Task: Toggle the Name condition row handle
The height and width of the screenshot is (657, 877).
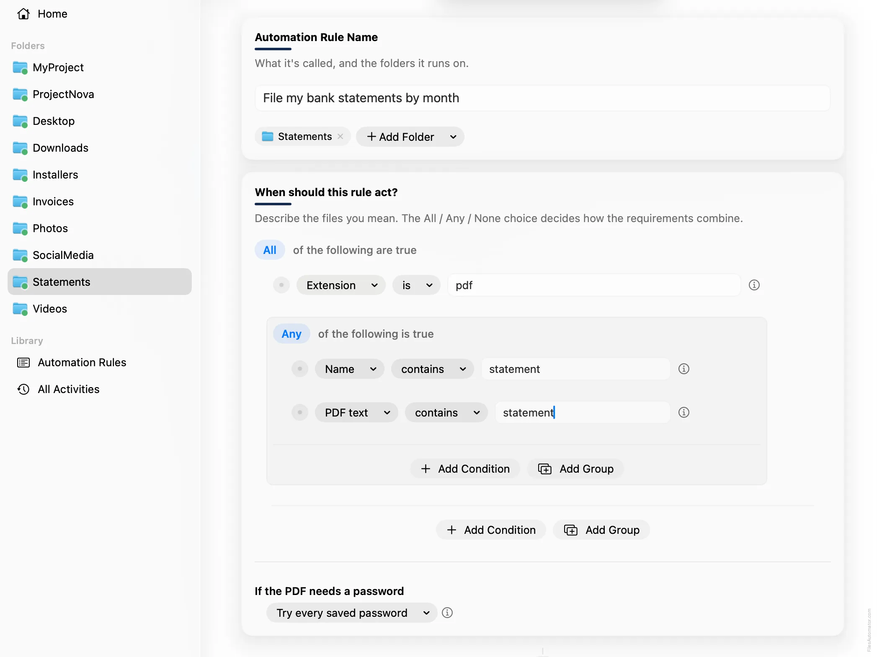Action: click(300, 369)
